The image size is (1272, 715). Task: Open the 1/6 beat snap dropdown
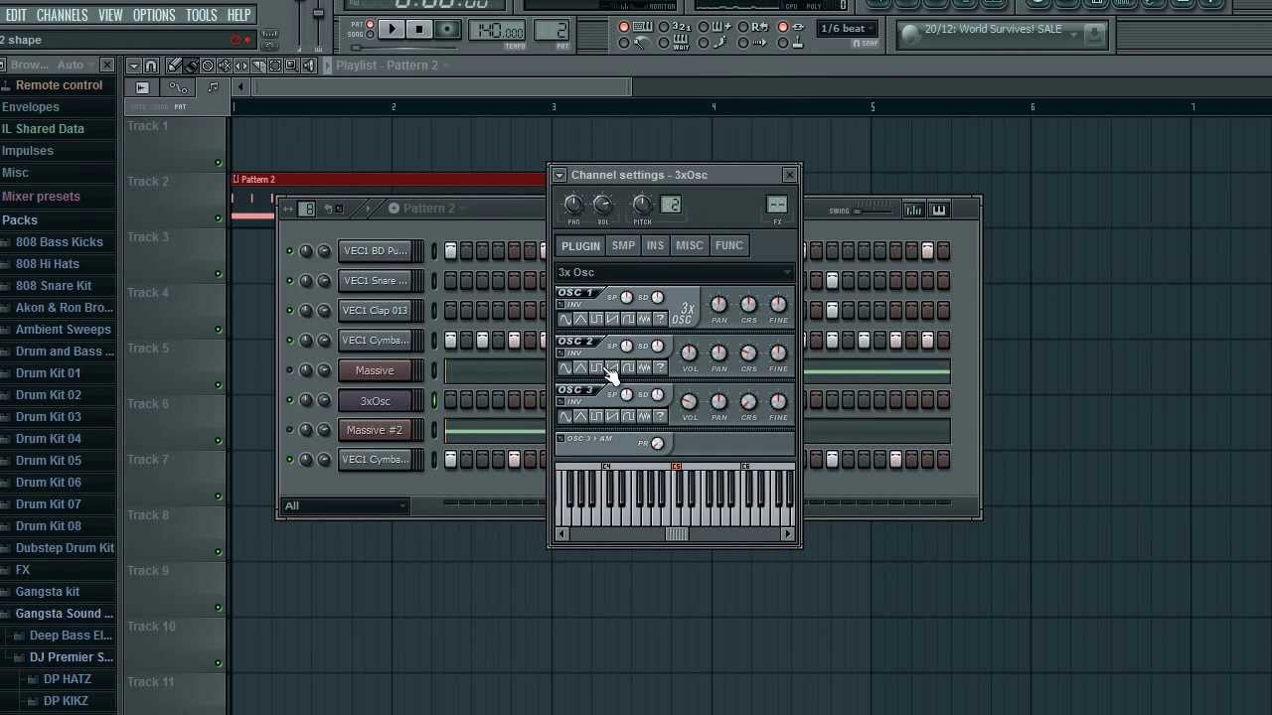848,29
